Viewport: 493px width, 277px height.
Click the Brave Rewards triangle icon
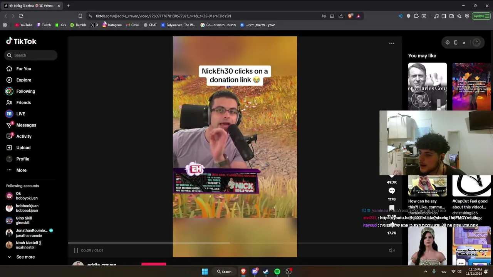click(358, 16)
